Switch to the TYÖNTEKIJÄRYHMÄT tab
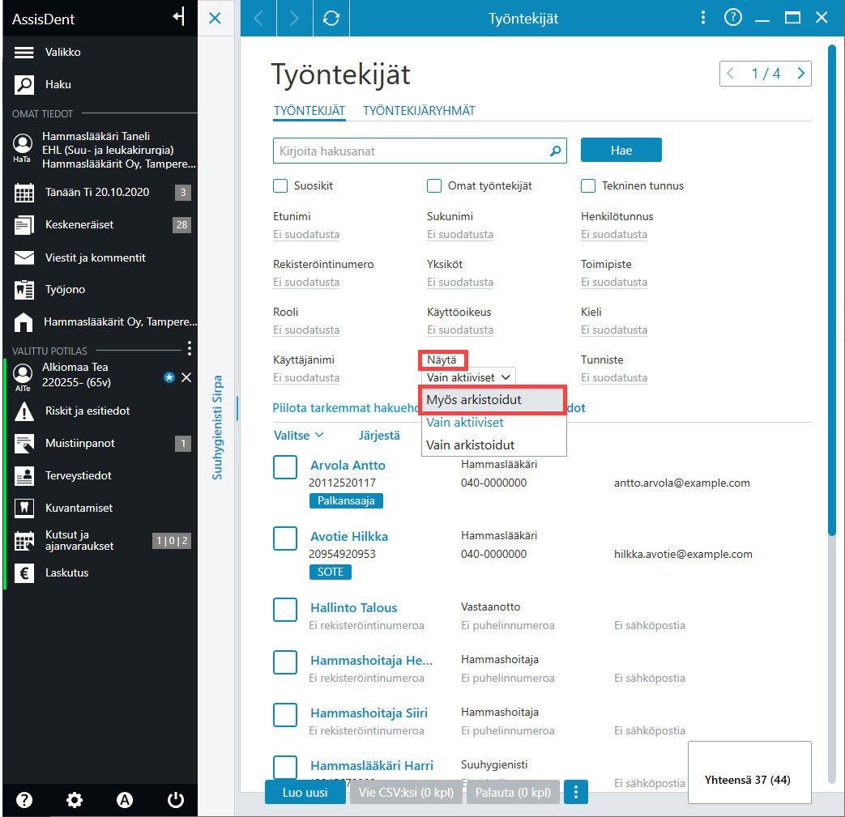The image size is (845, 817). tap(419, 111)
